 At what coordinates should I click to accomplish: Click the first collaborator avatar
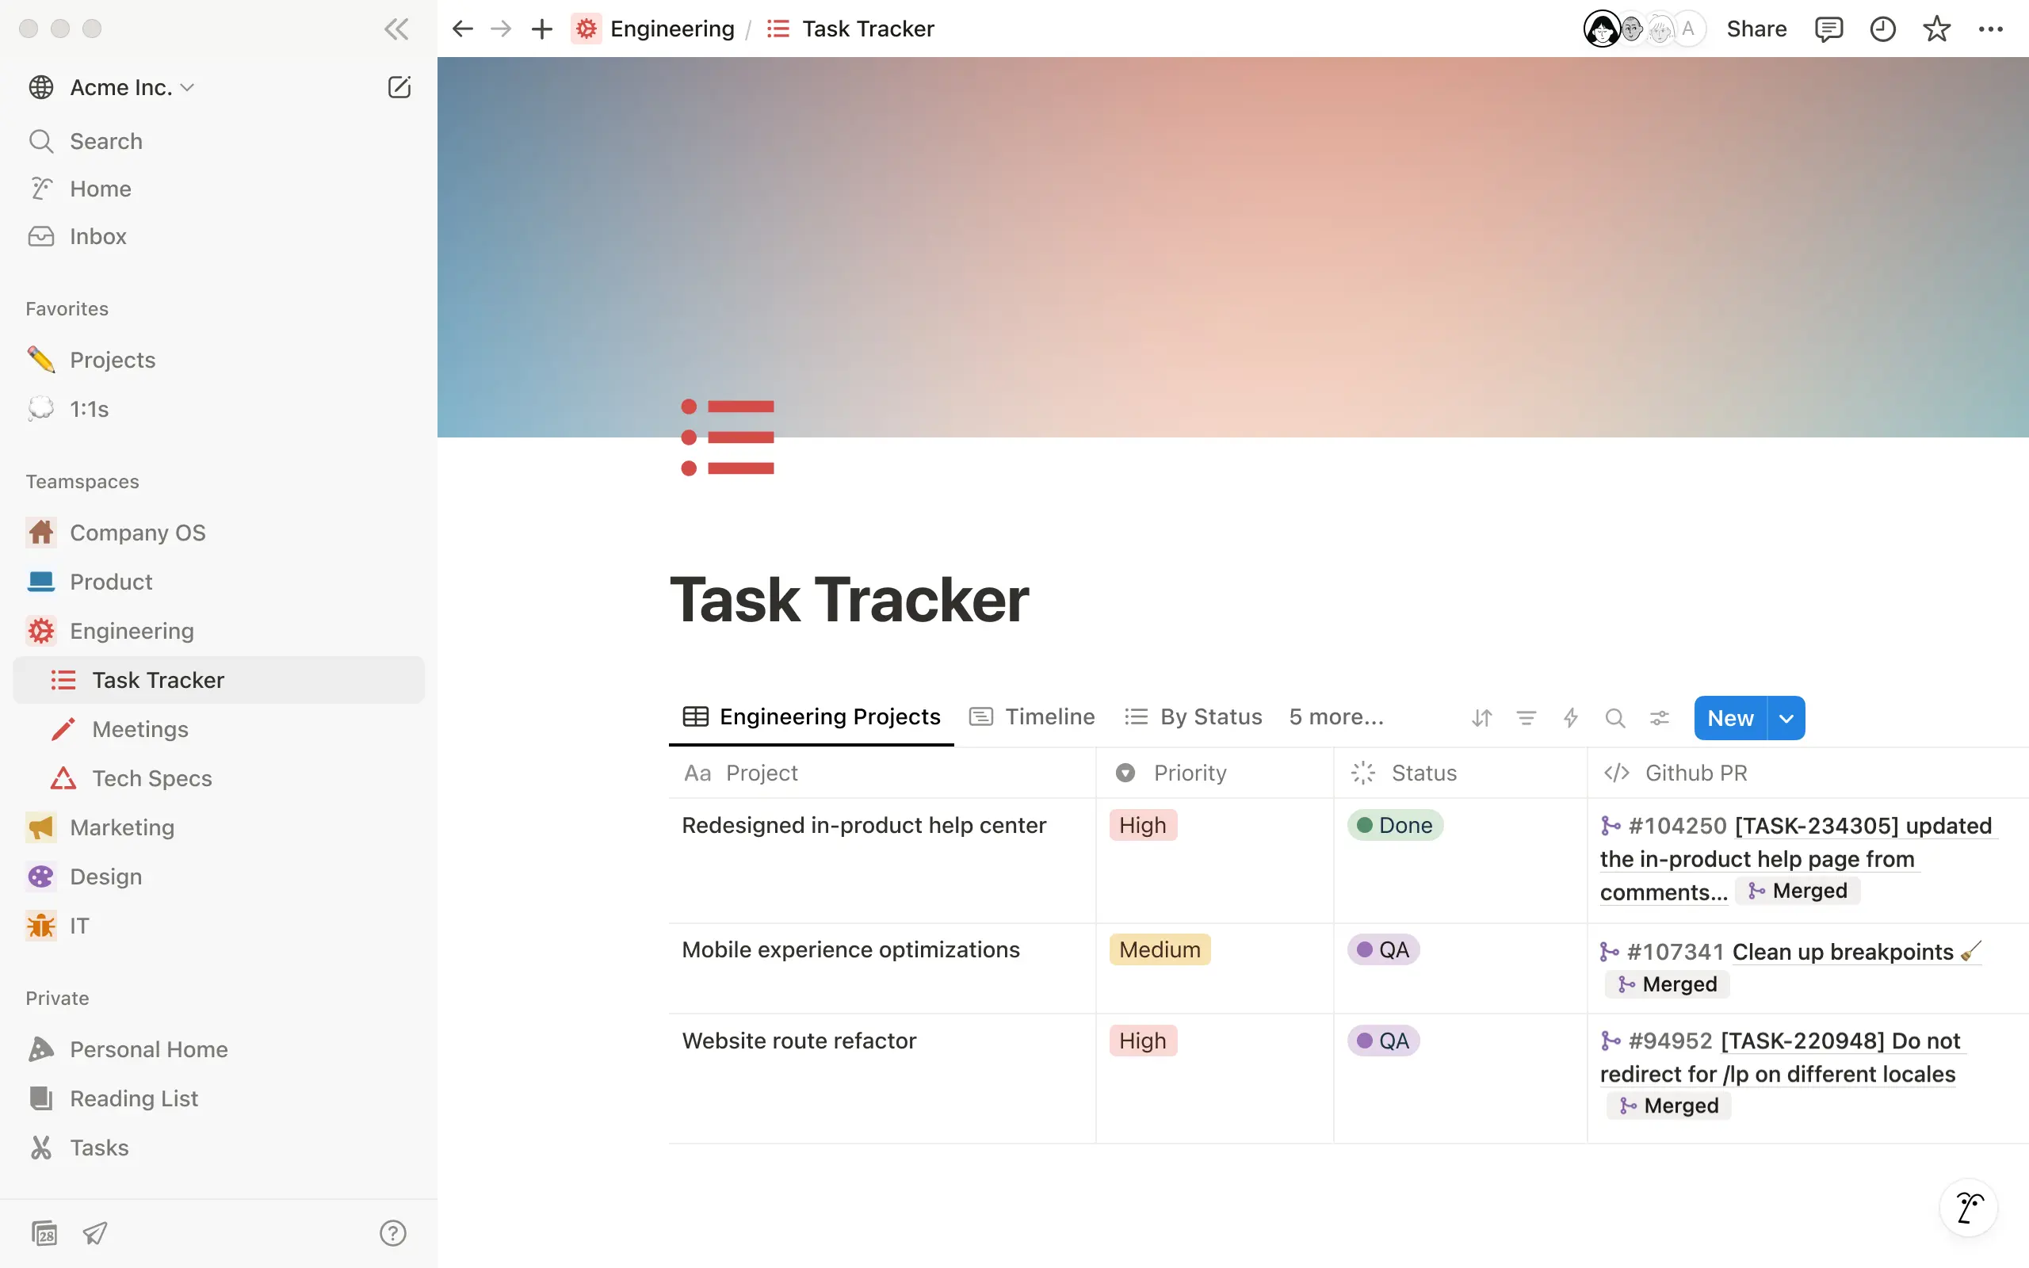(x=1603, y=29)
